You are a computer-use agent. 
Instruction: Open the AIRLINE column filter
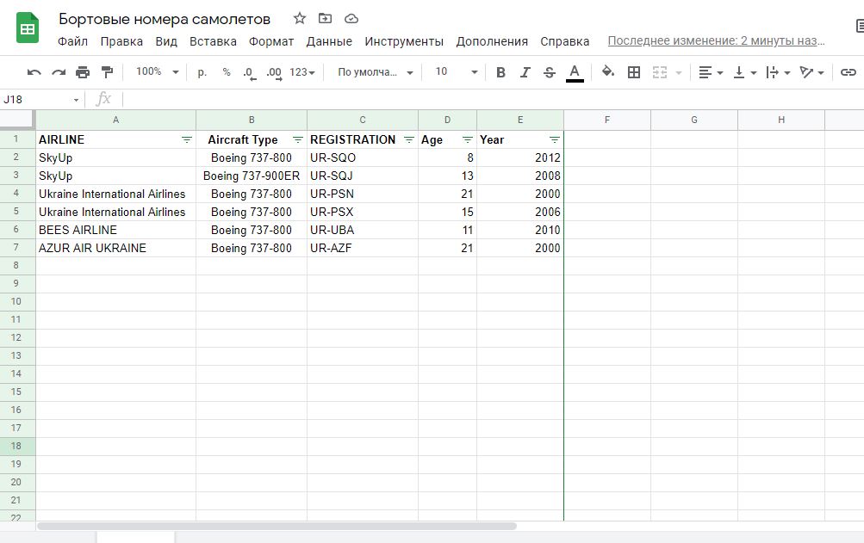point(187,139)
